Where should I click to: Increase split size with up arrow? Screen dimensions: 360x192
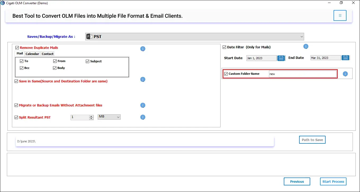(91, 116)
